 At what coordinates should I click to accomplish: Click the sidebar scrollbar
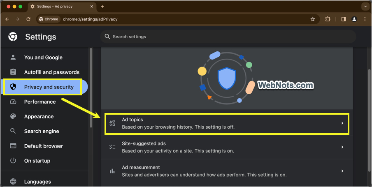click(x=91, y=82)
